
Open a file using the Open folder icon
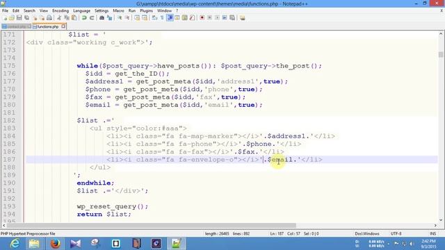coord(12,18)
